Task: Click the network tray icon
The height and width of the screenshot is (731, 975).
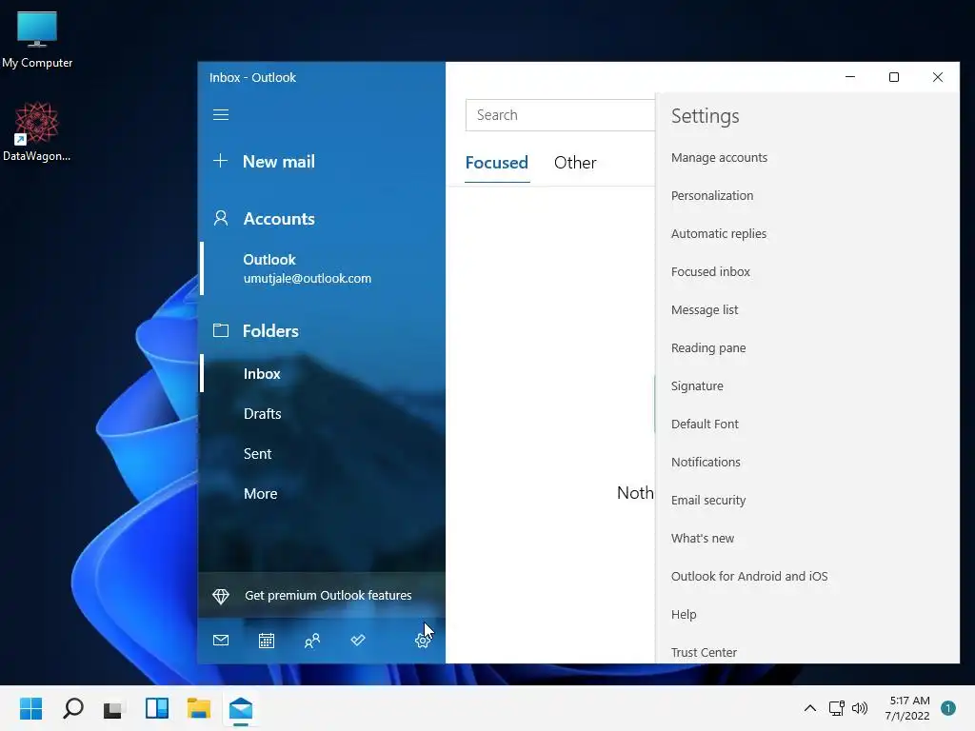Action: [x=836, y=708]
